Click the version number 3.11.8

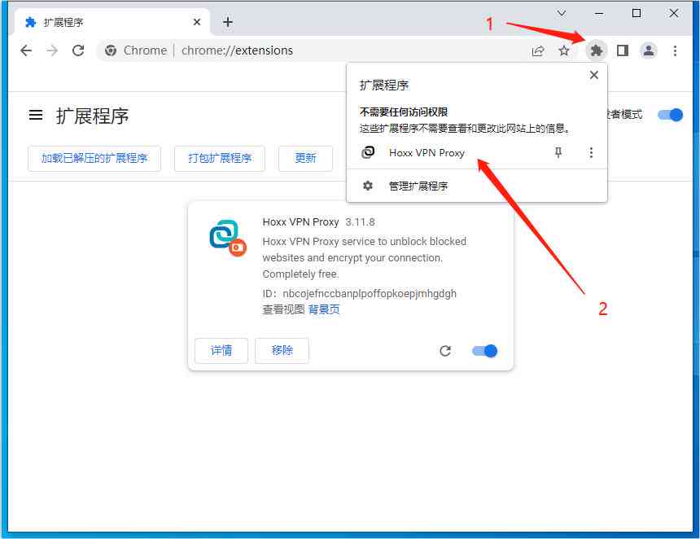point(360,222)
